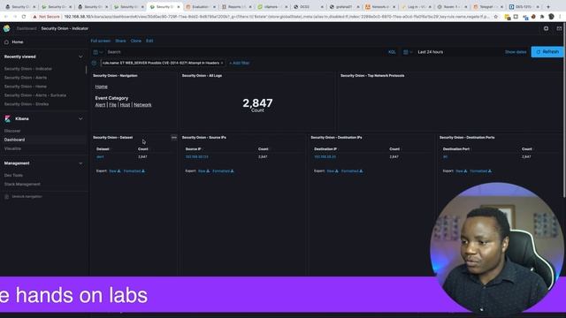Open recently viewed Security Onion - Strelka
This screenshot has width=566, height=318.
27,104
